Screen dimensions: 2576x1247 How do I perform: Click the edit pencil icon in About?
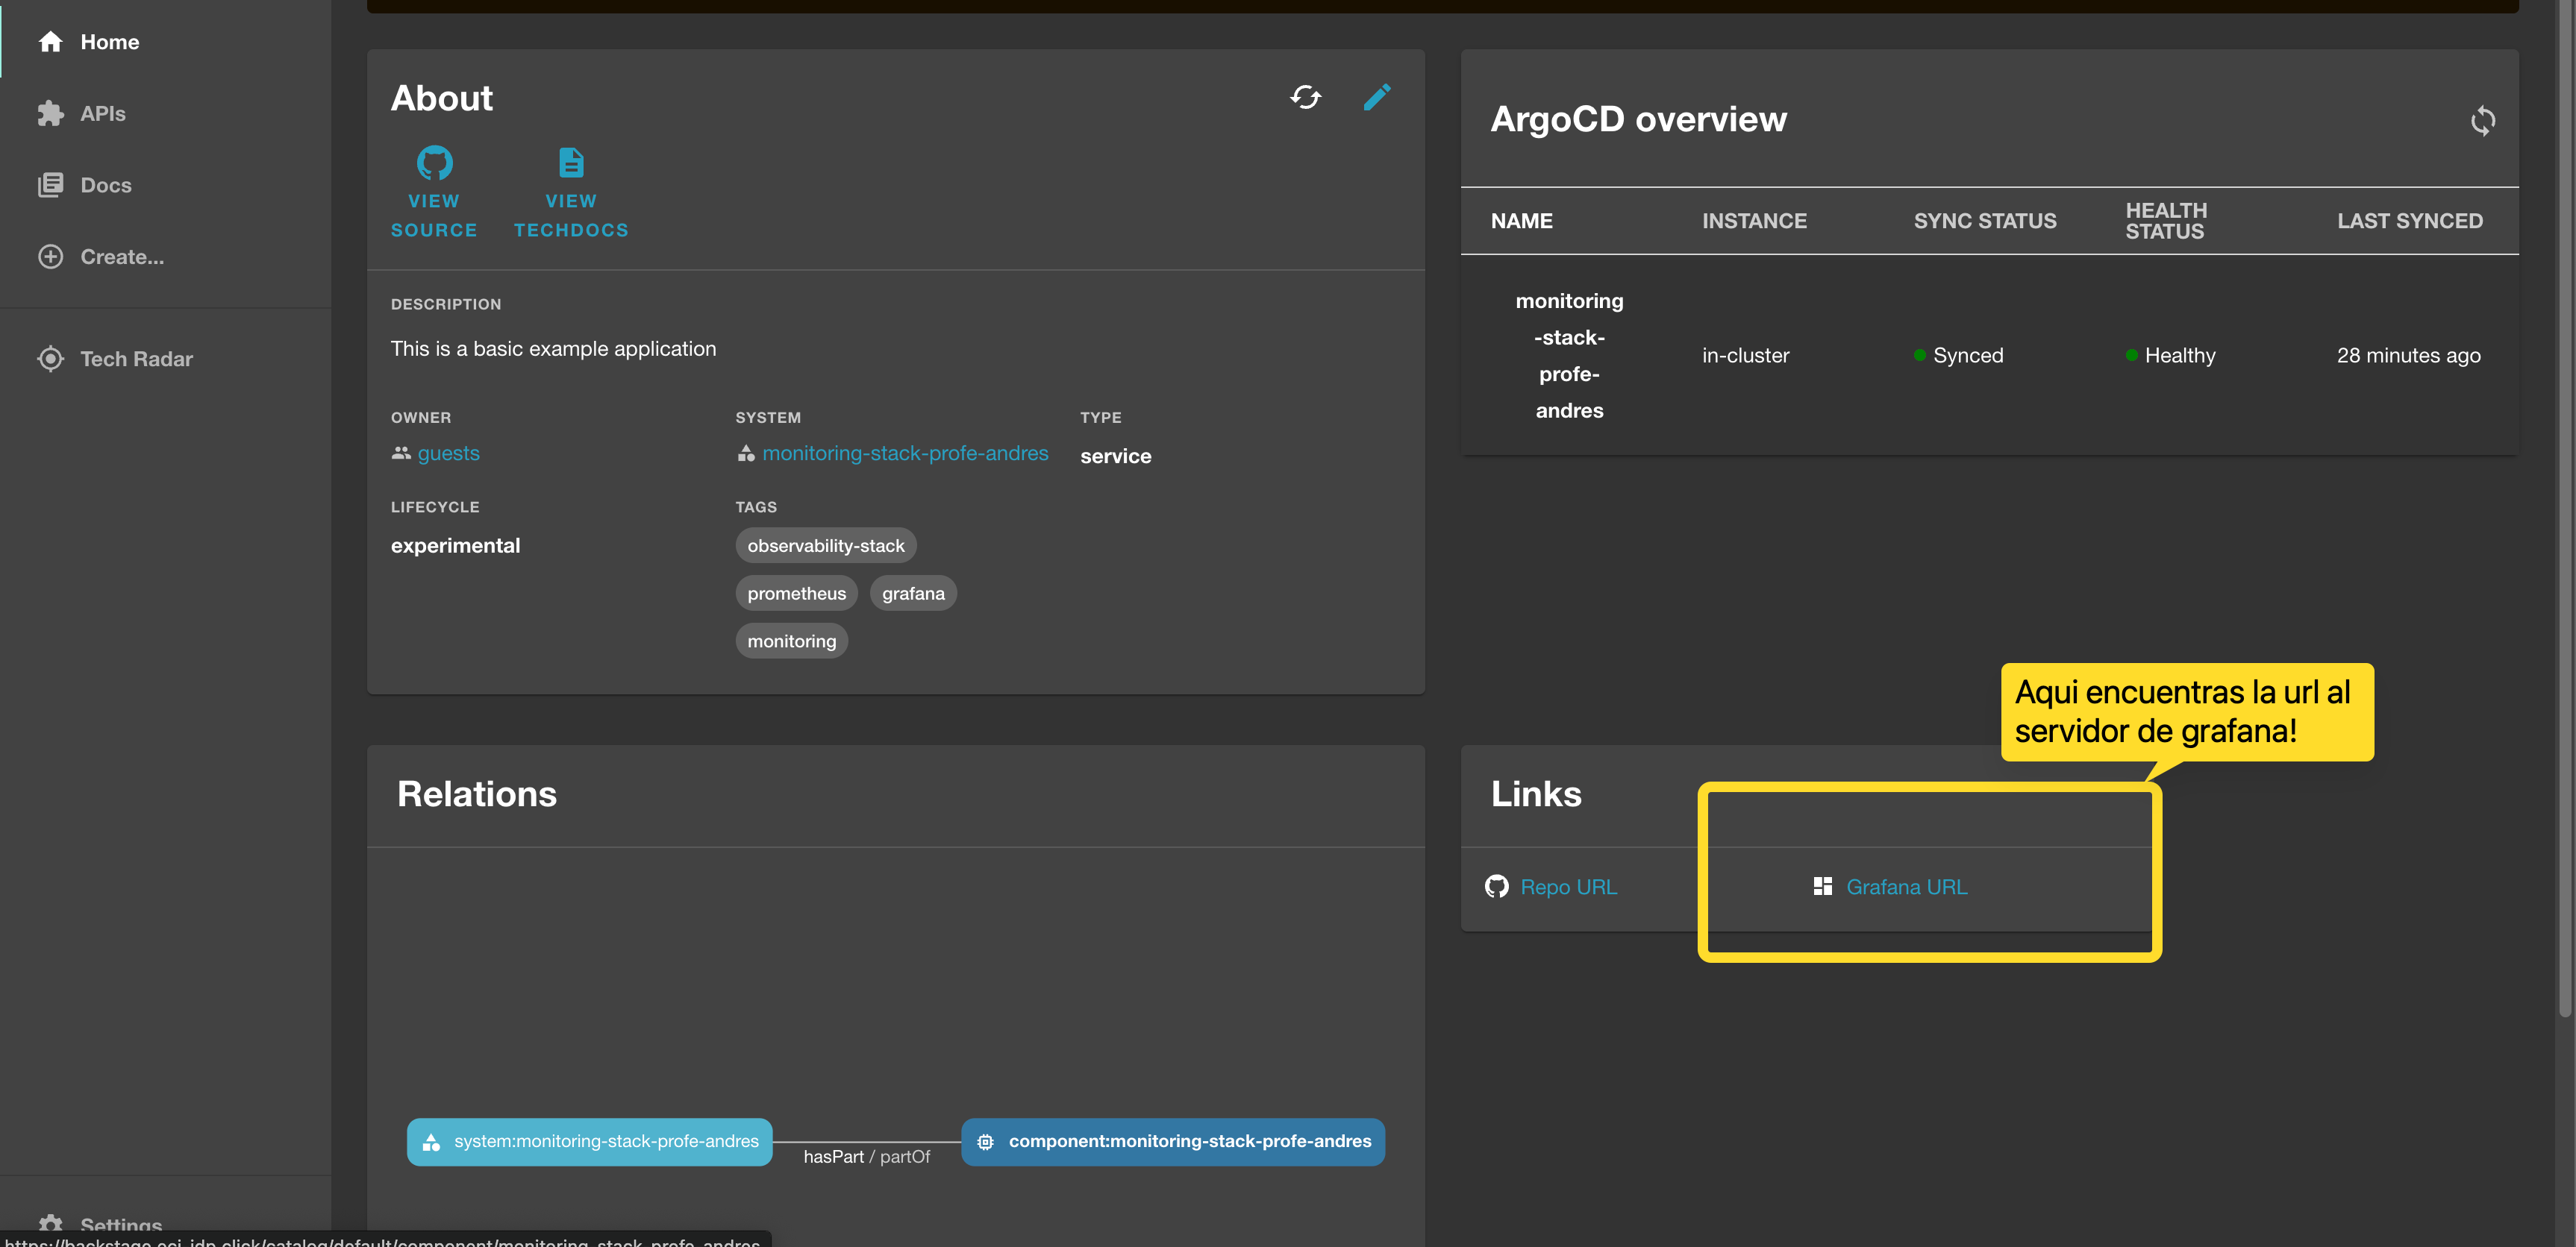point(1377,97)
